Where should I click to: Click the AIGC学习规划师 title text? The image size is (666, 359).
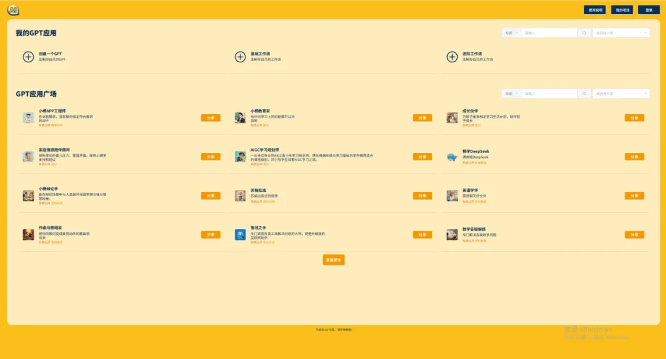[x=265, y=150]
